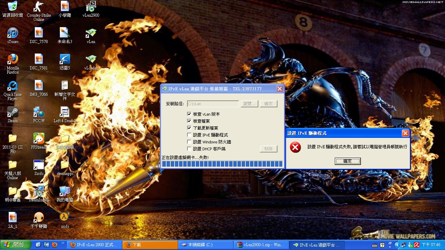Click the language bar keyboard icon

374,245
